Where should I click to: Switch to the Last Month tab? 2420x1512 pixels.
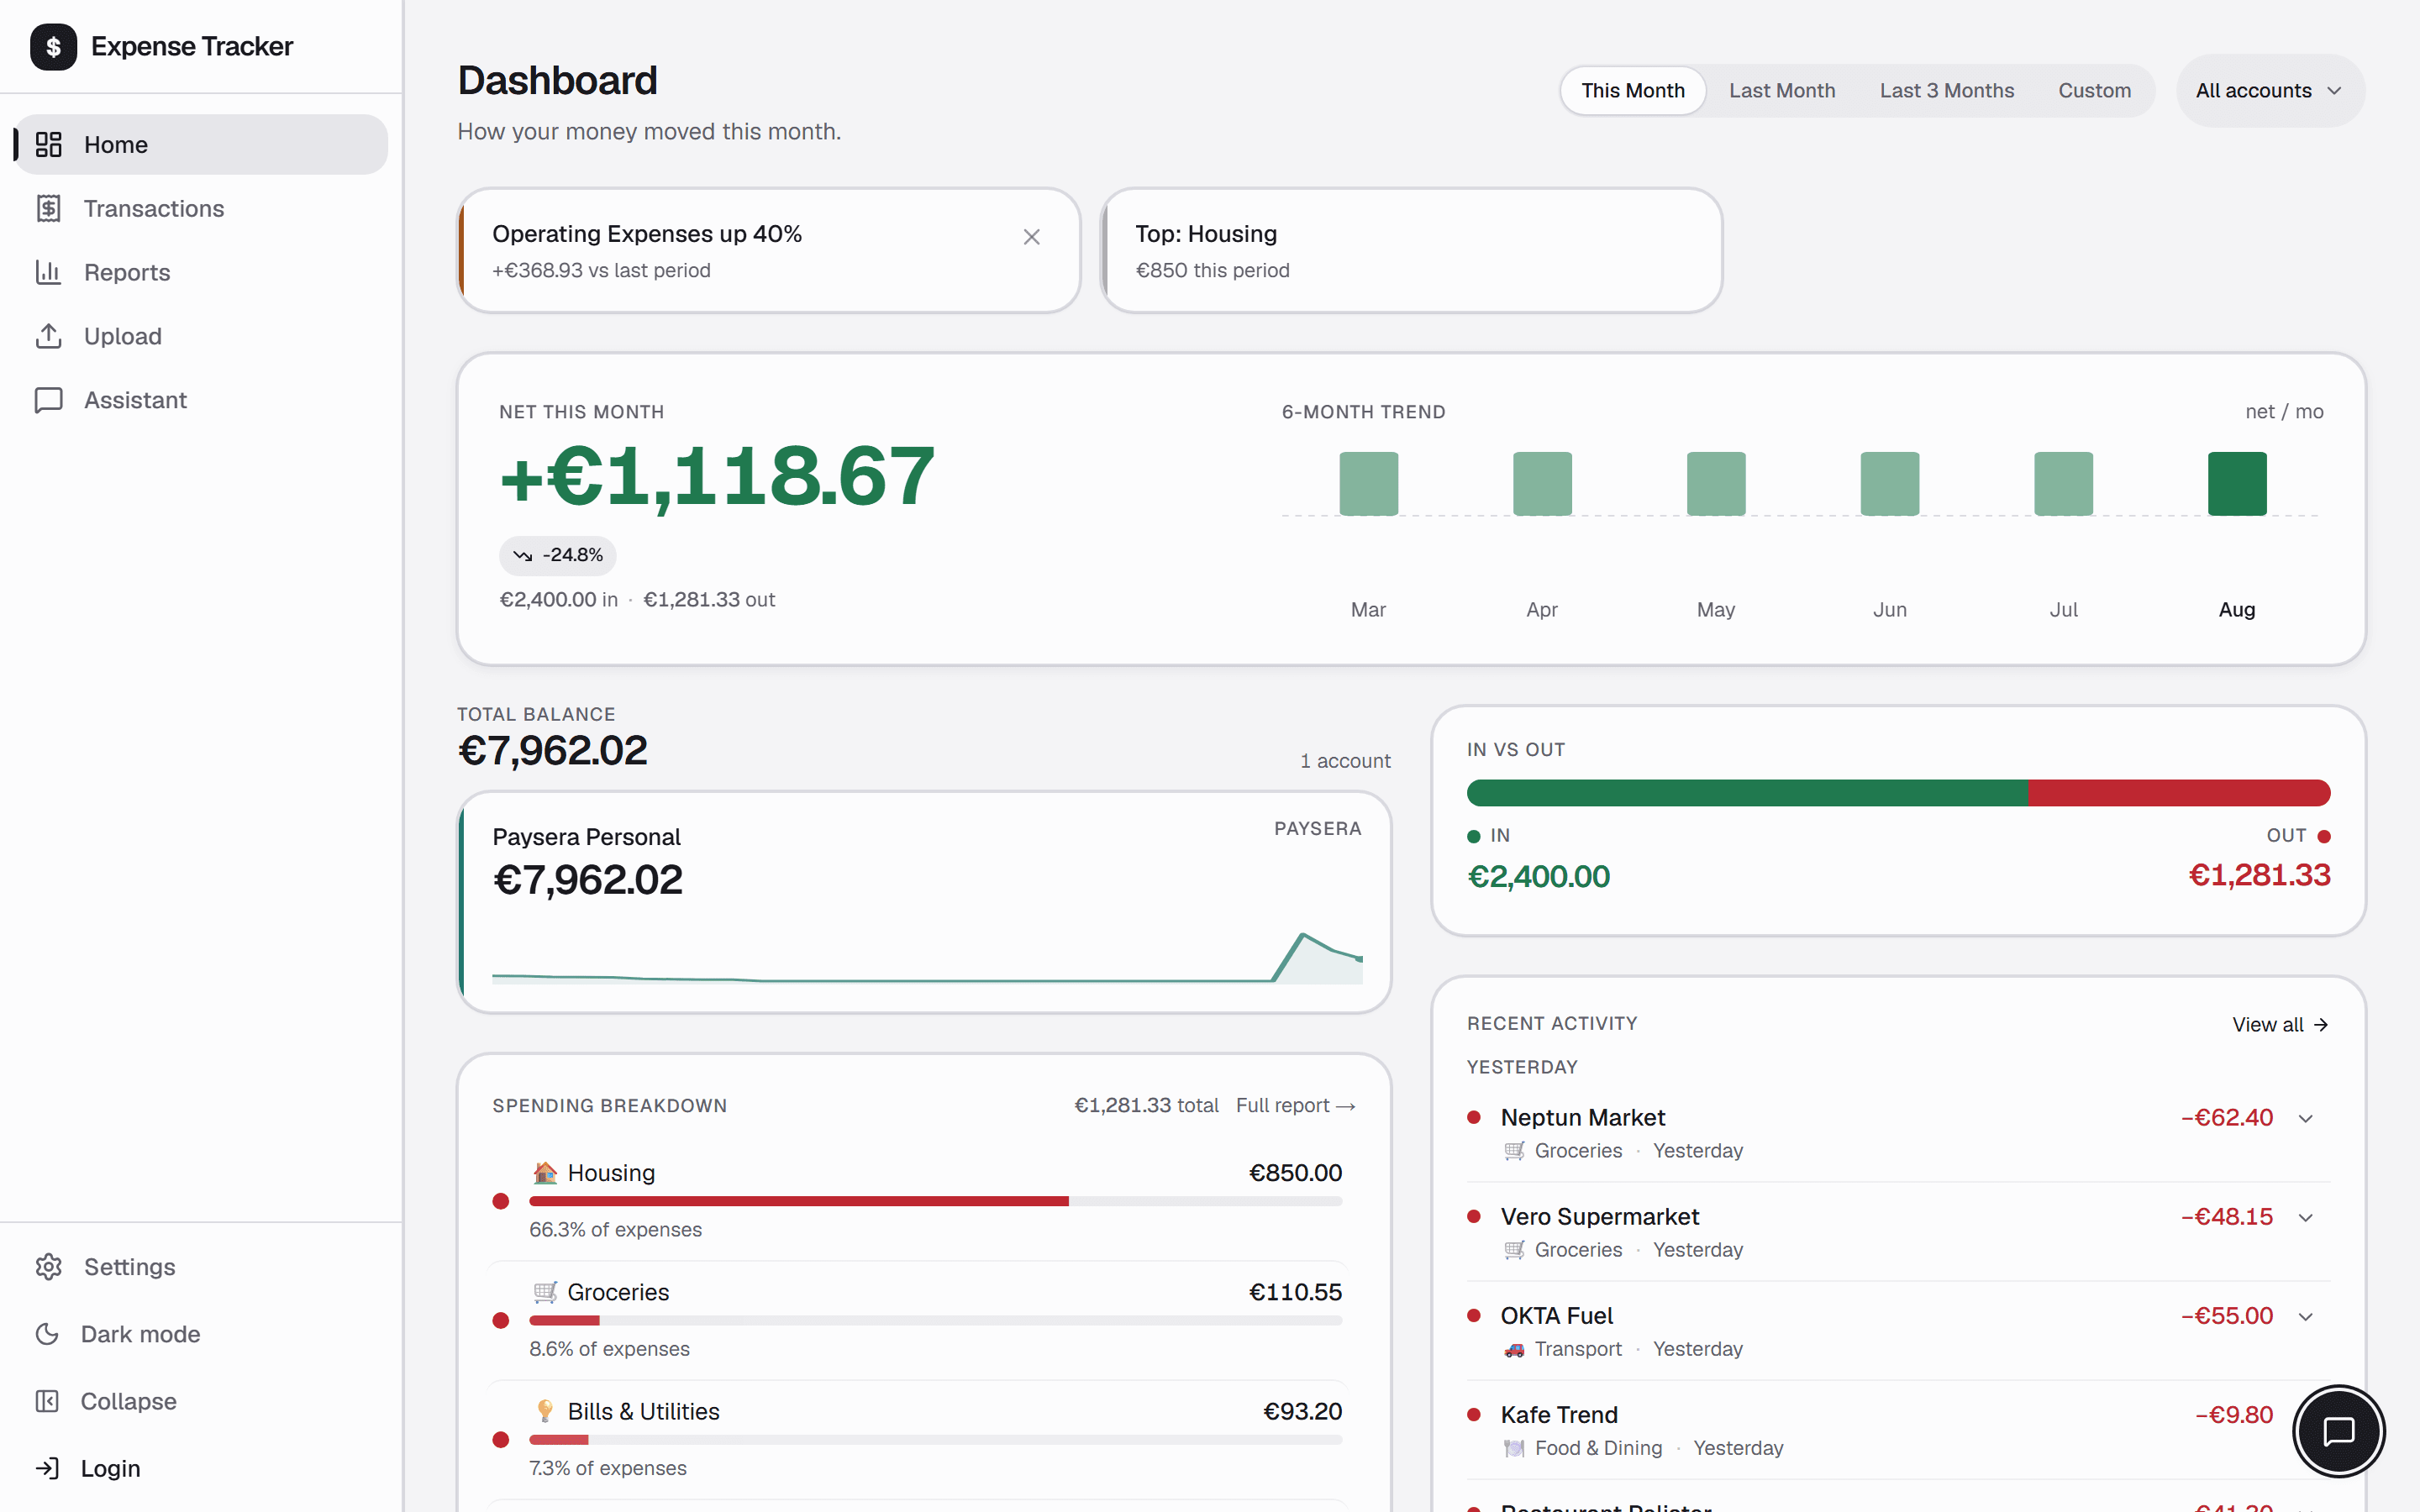pos(1781,91)
